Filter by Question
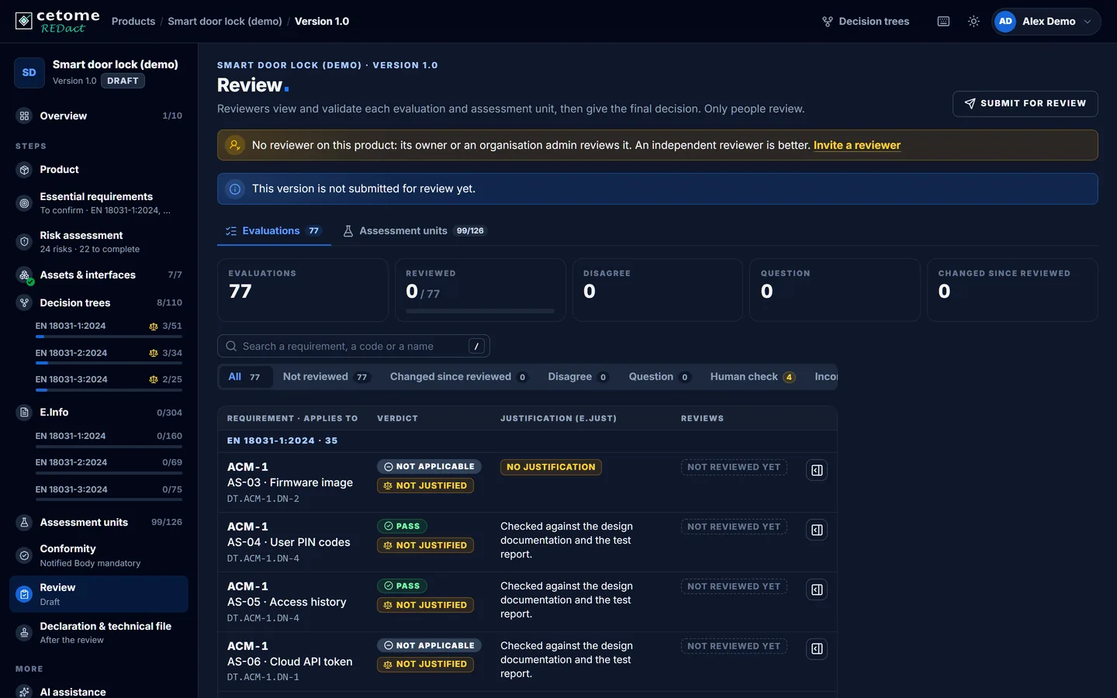The height and width of the screenshot is (698, 1117). tap(659, 377)
